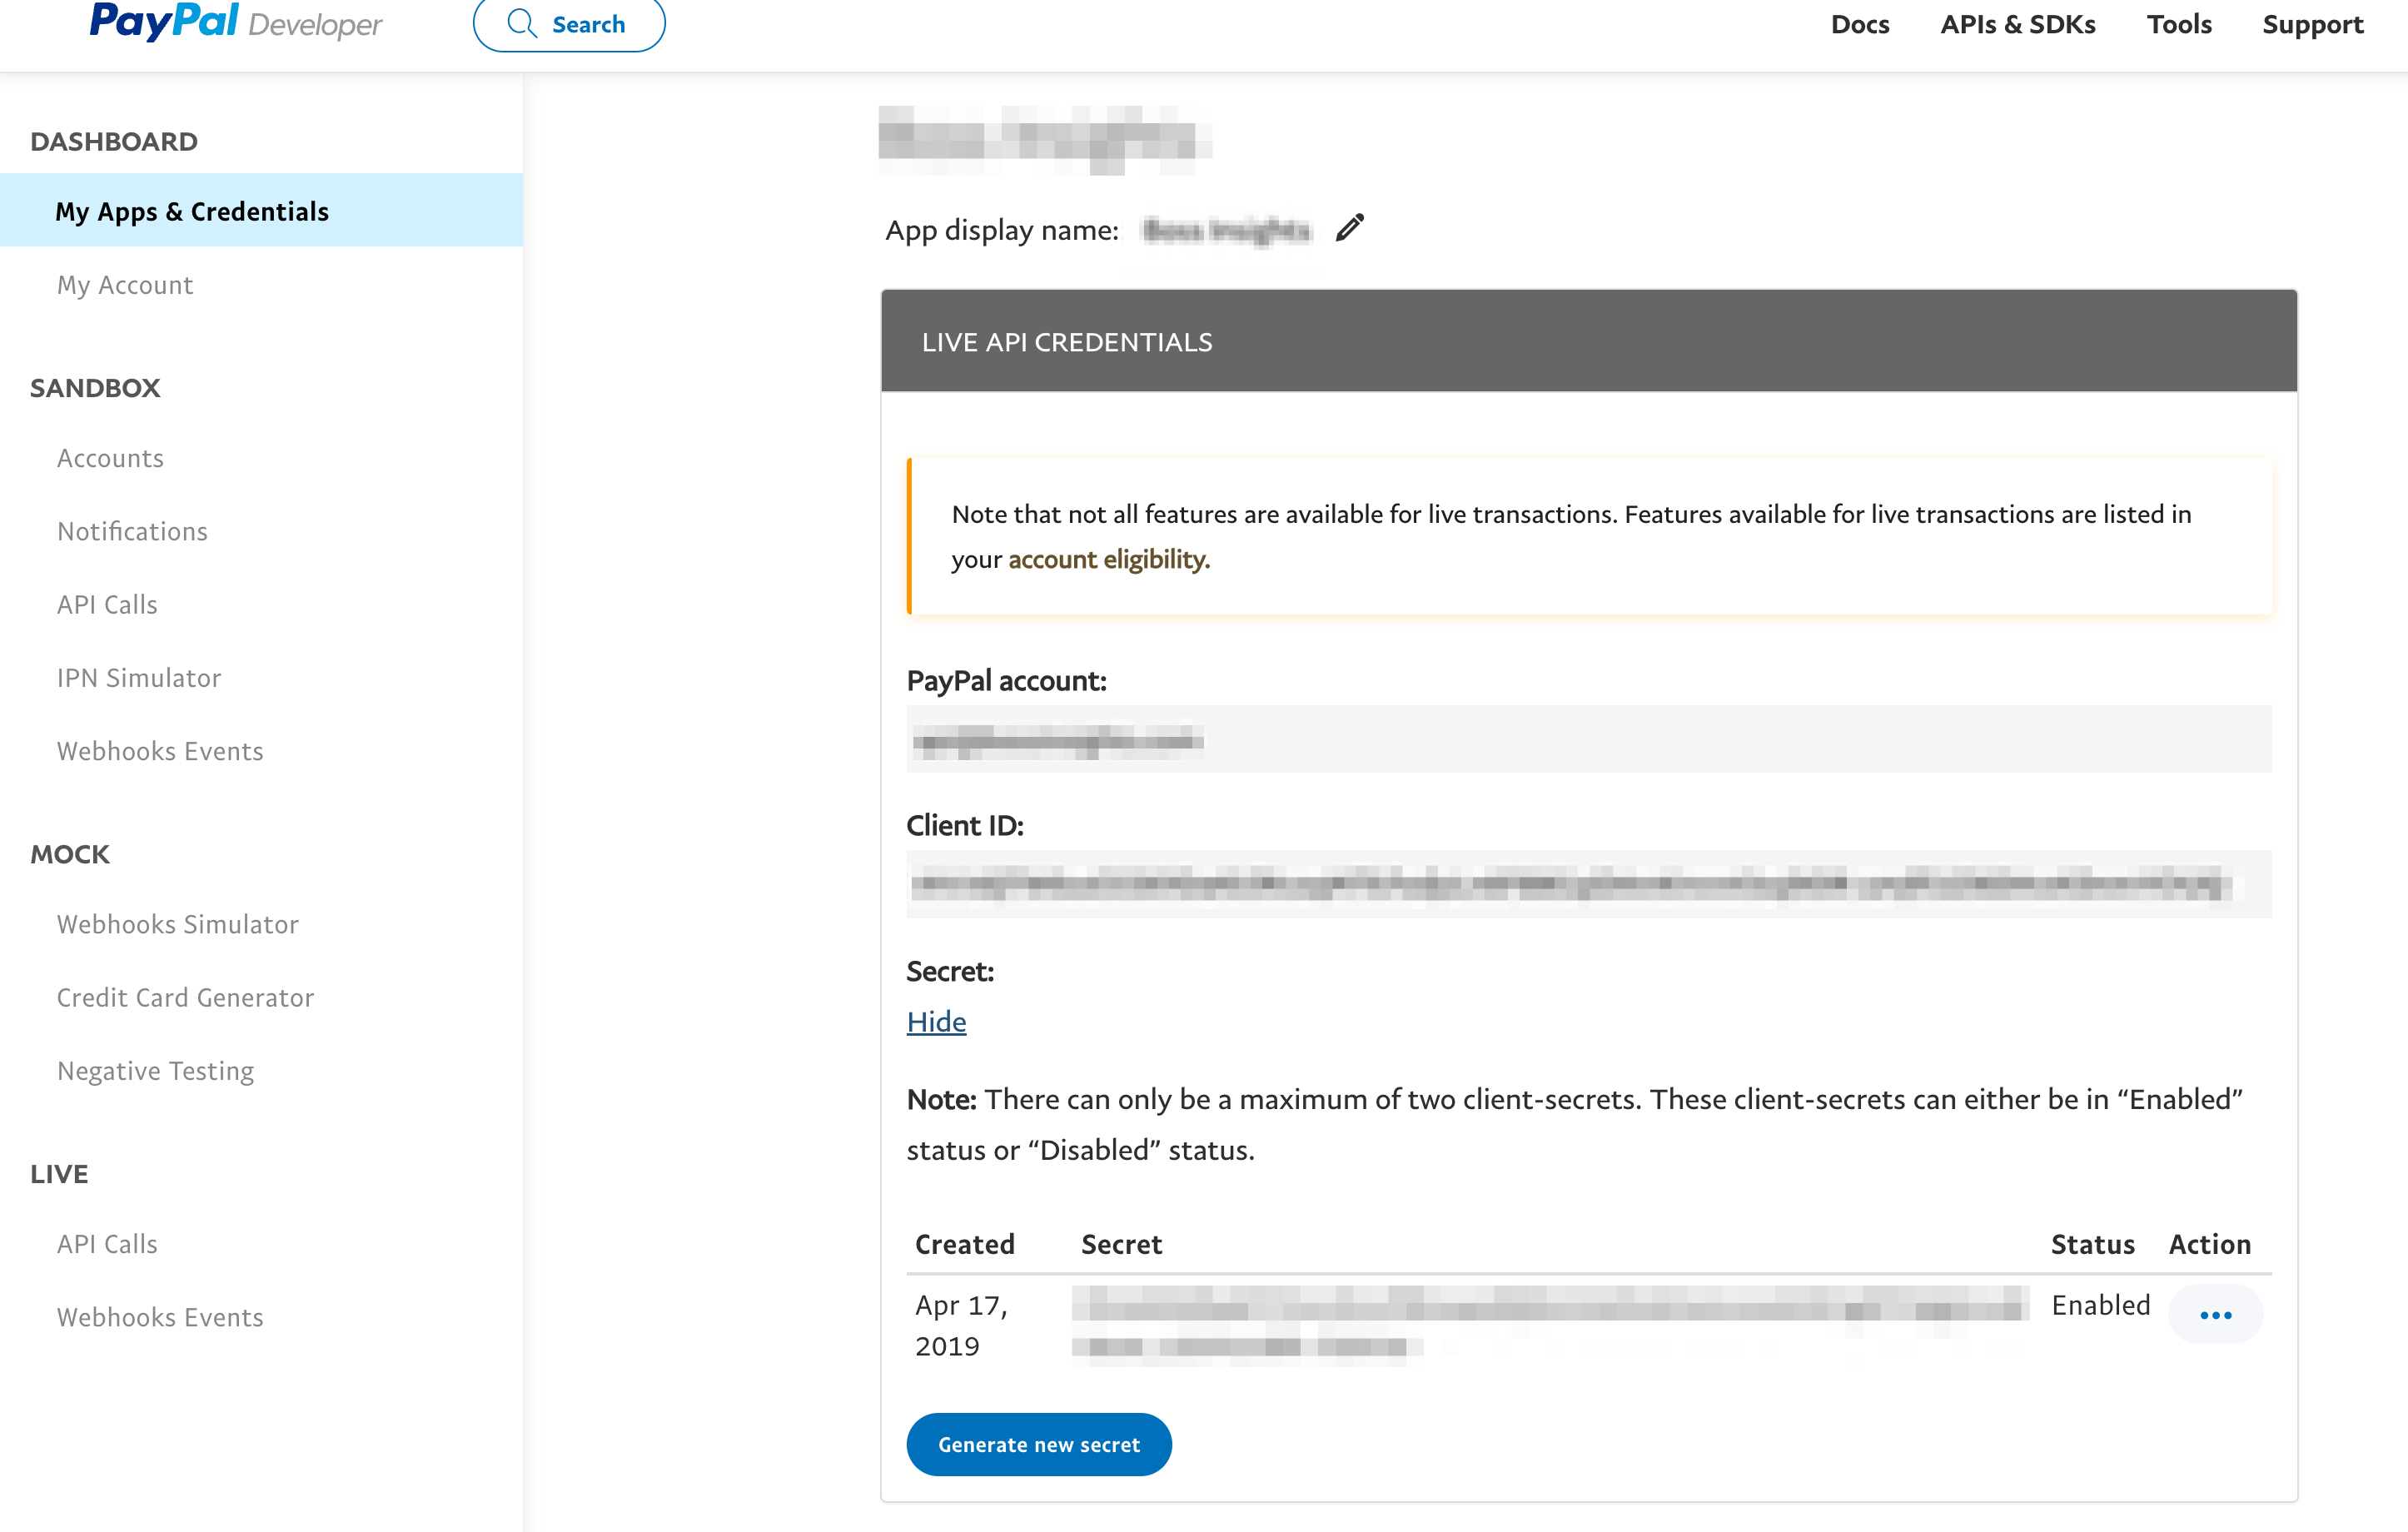This screenshot has width=2408, height=1532.
Task: Follow the account eligibility link
Action: (x=1109, y=559)
